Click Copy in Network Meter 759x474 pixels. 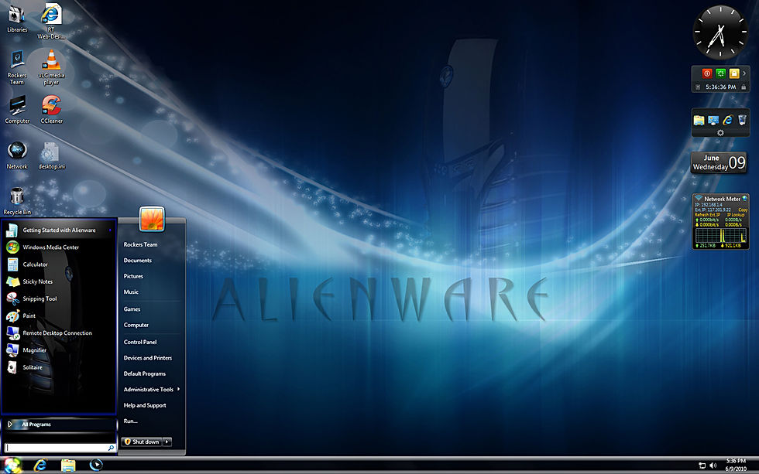click(x=743, y=210)
